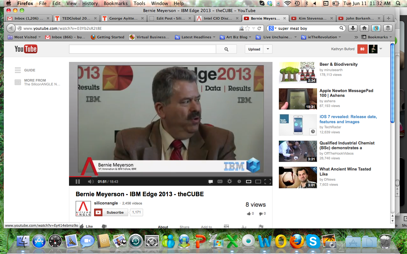Open Most Visited bookmarks dropdown
This screenshot has width=407, height=254.
[x=24, y=37]
